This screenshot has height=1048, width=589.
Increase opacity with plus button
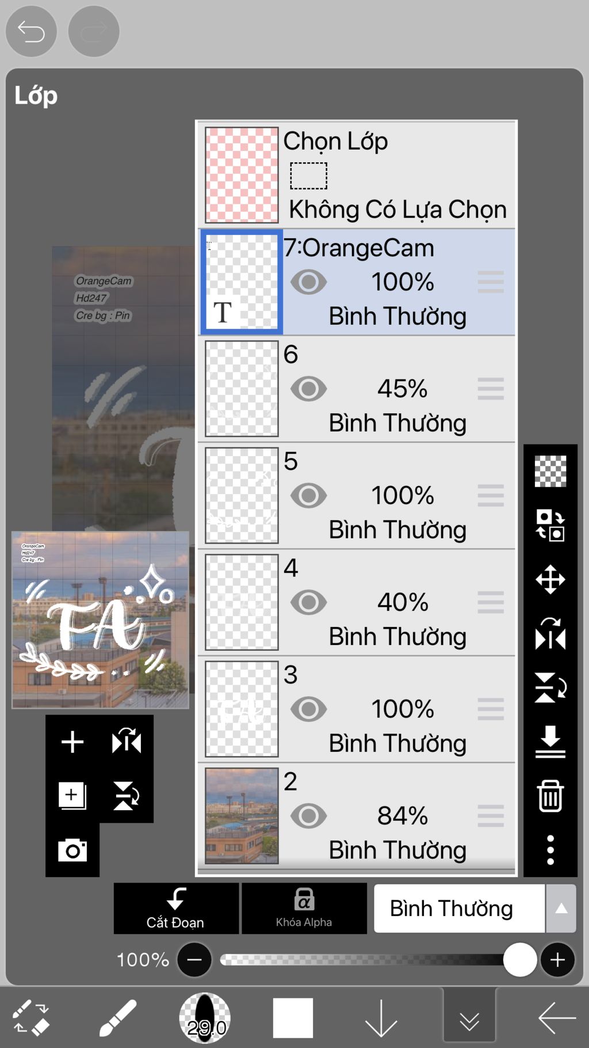click(557, 960)
